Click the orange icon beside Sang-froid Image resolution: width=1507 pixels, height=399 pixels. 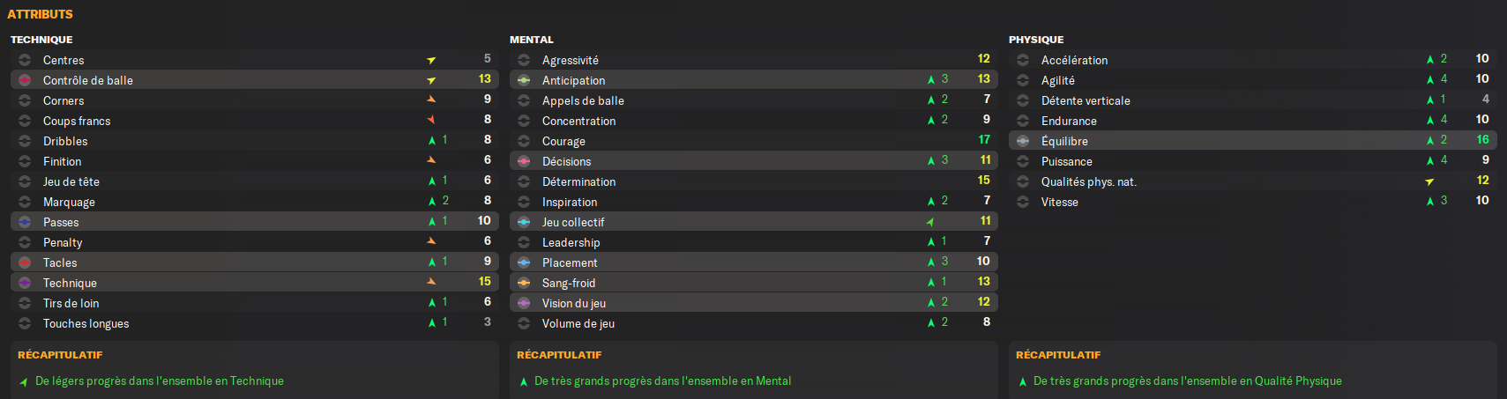524,283
